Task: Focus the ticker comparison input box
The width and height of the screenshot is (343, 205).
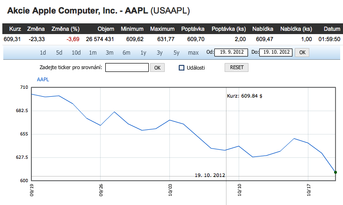Action: (127, 68)
